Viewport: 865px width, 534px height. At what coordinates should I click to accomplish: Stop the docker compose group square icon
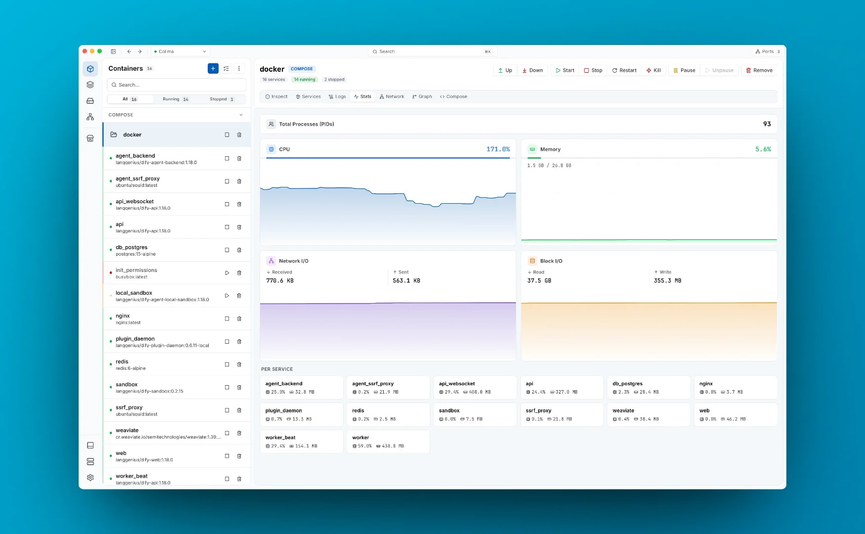point(227,134)
